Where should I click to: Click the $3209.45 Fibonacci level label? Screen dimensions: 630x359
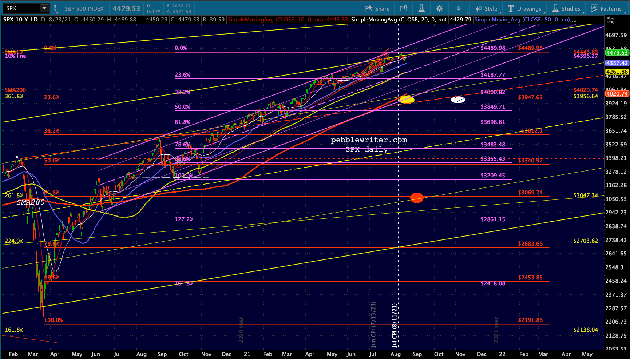(493, 176)
